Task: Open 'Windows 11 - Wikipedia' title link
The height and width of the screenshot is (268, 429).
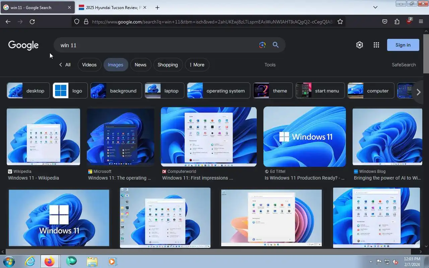Action: pos(34,178)
